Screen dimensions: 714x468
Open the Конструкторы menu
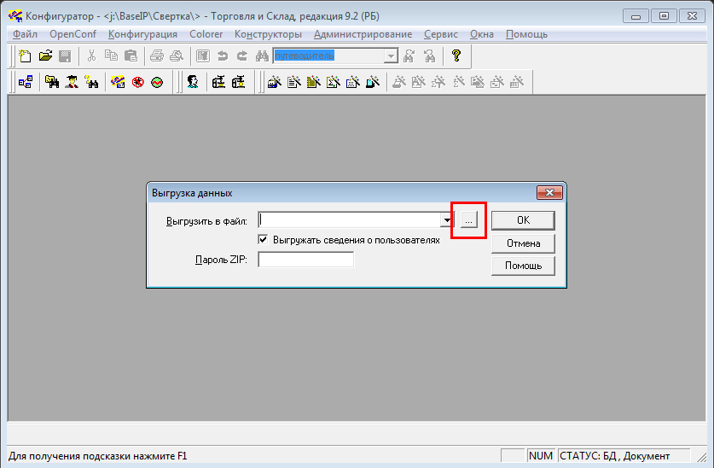(x=268, y=34)
